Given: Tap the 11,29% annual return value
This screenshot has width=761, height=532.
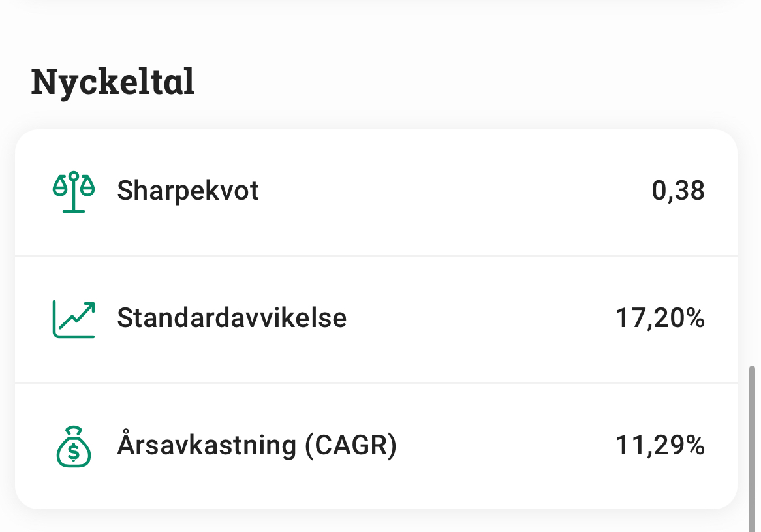Looking at the screenshot, I should click(x=660, y=446).
